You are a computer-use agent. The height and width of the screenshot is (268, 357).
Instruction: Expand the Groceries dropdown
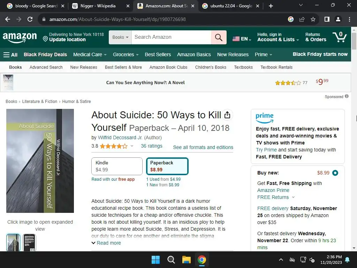pyautogui.click(x=126, y=55)
